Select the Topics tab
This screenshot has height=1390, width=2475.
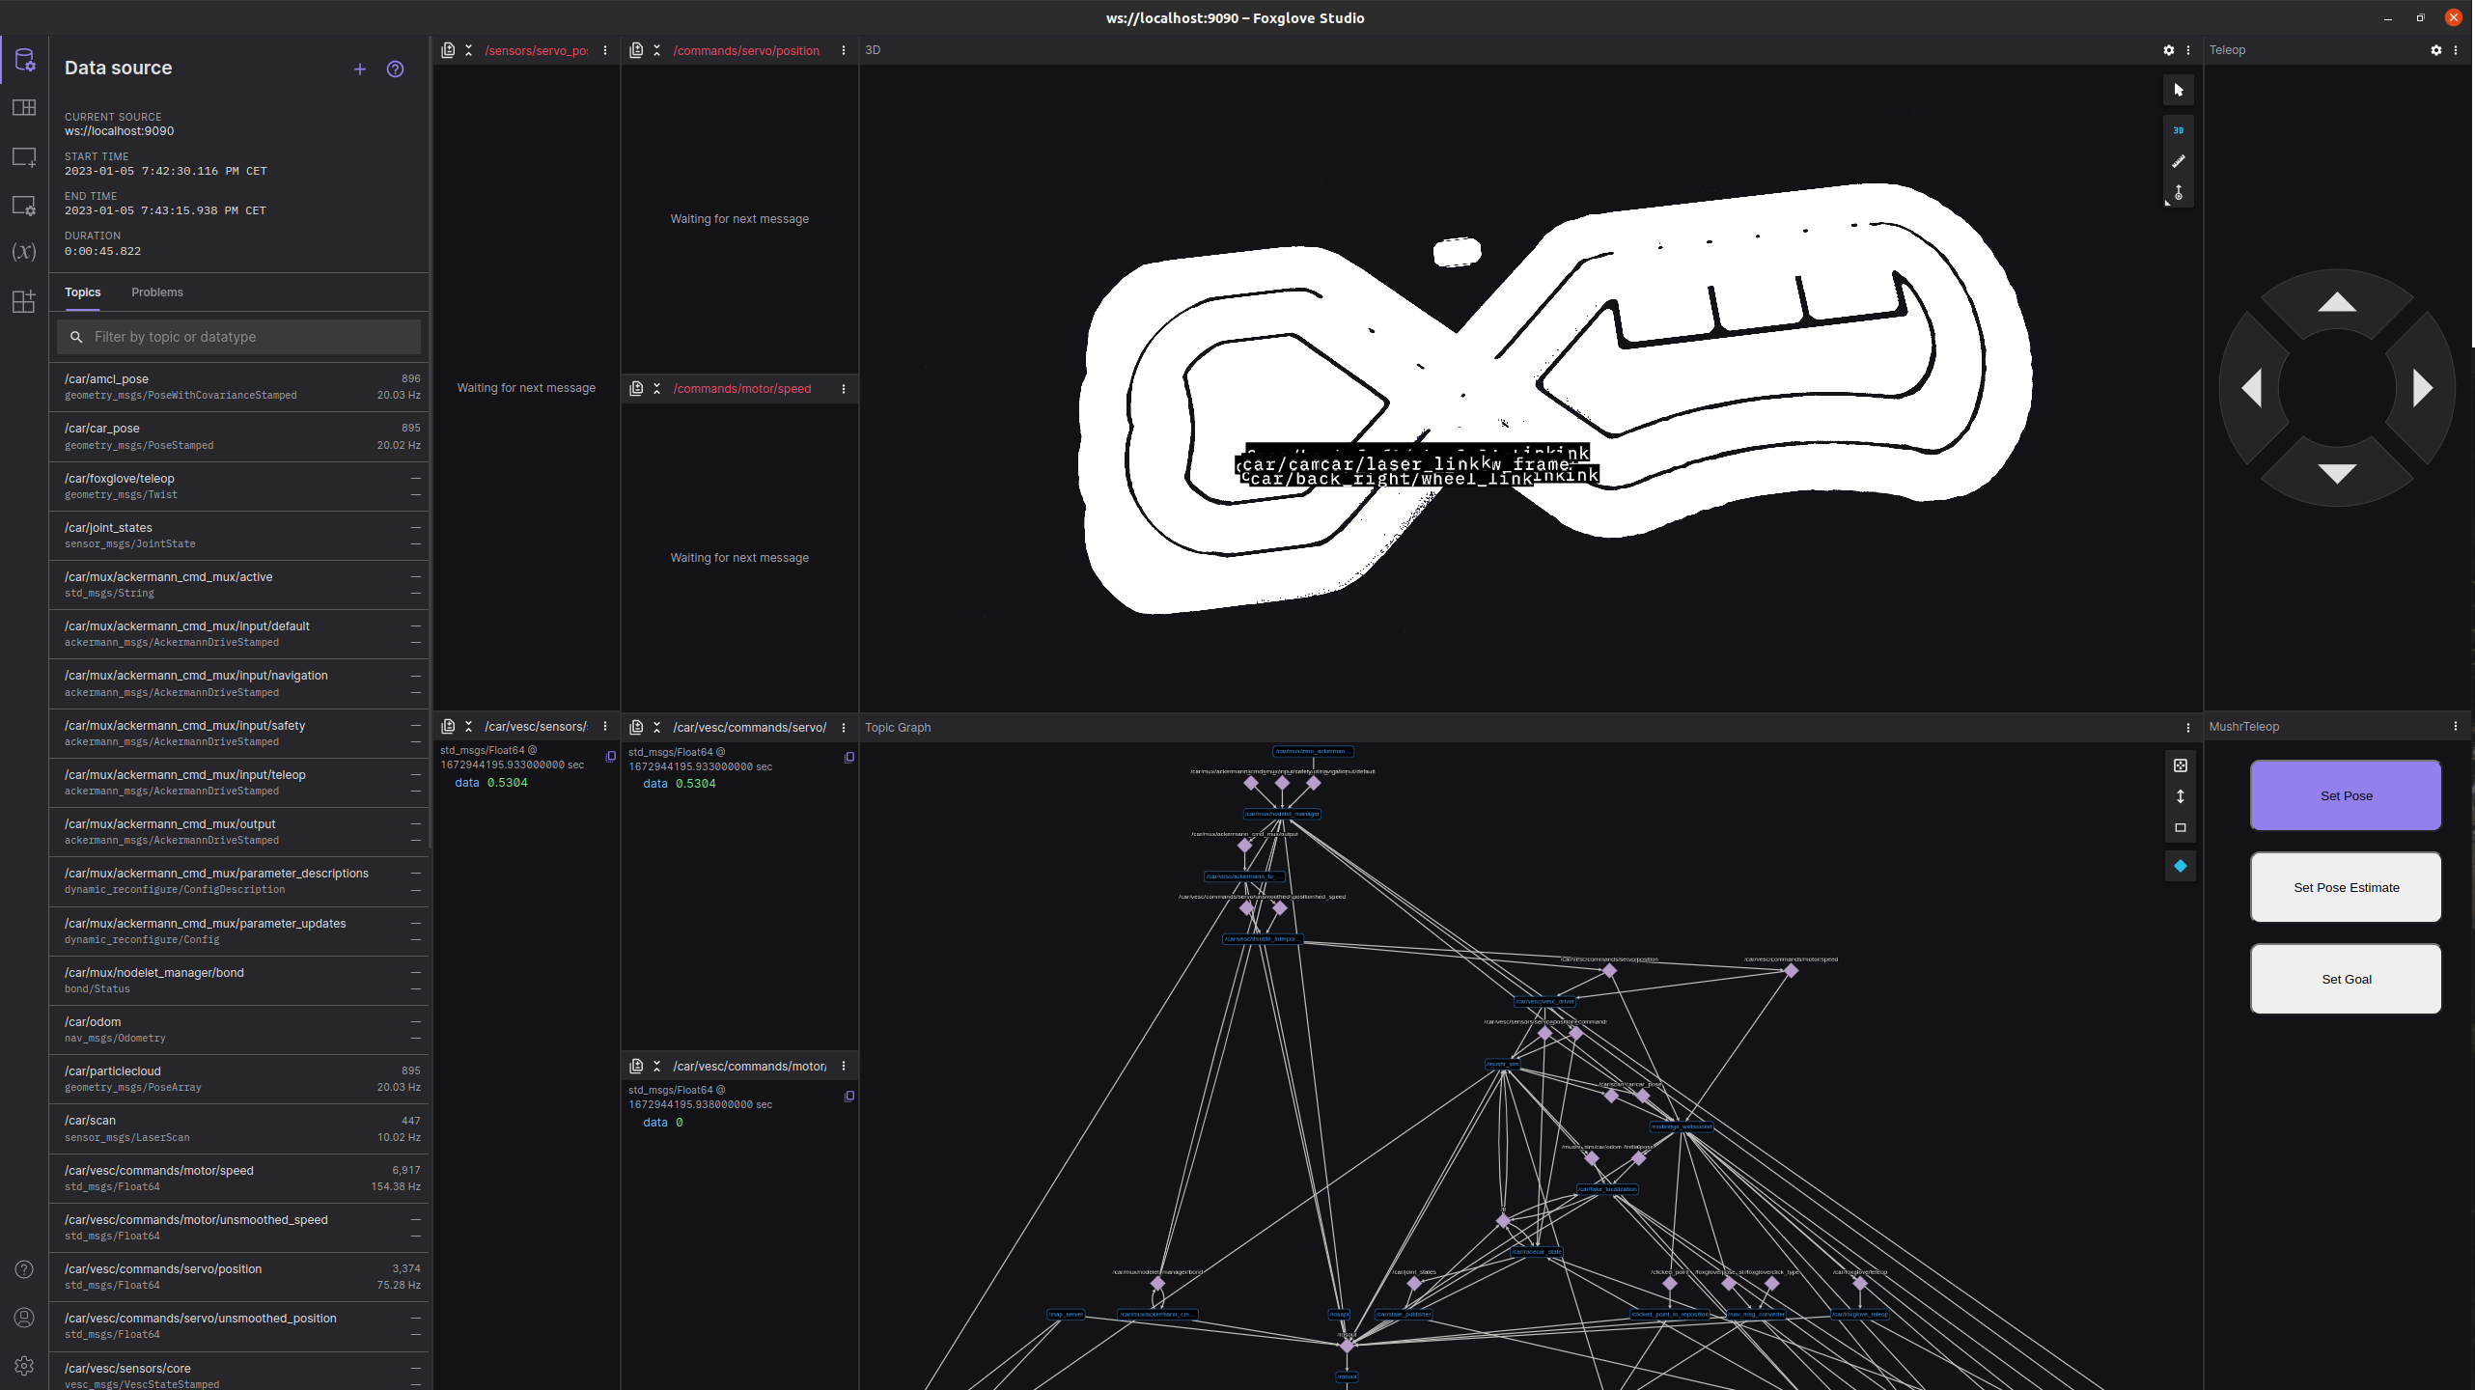point(82,292)
